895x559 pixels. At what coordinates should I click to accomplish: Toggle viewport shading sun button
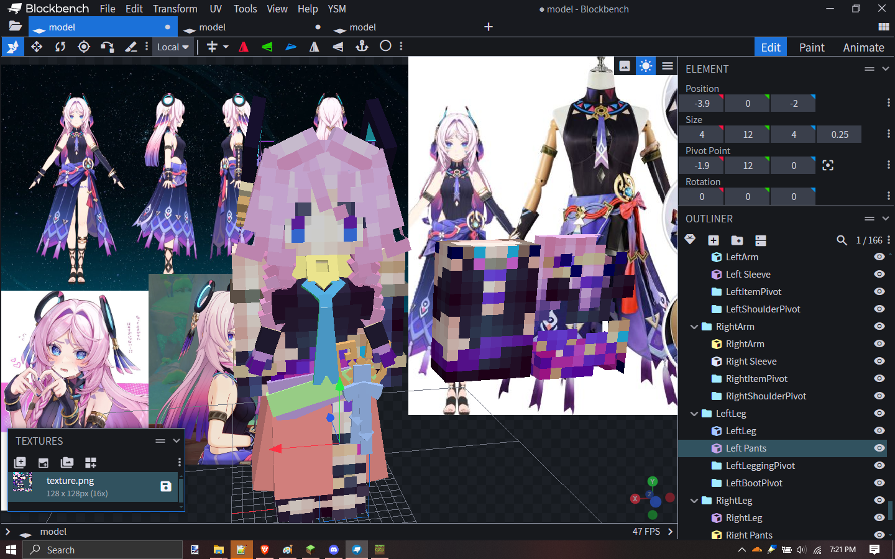646,66
